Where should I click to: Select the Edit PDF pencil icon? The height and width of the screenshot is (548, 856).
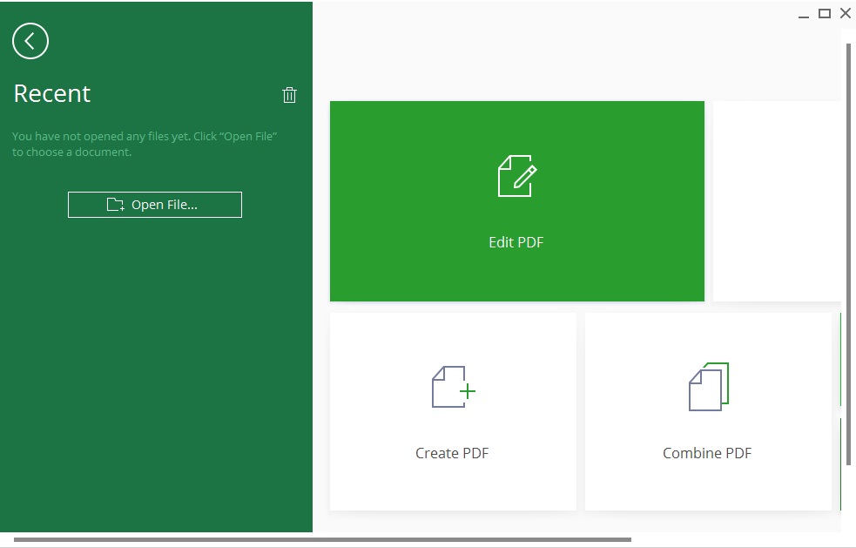click(516, 174)
